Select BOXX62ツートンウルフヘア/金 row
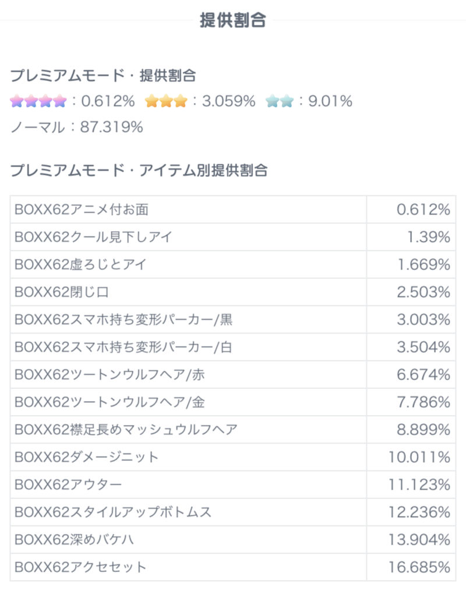The image size is (466, 597). pos(110,402)
